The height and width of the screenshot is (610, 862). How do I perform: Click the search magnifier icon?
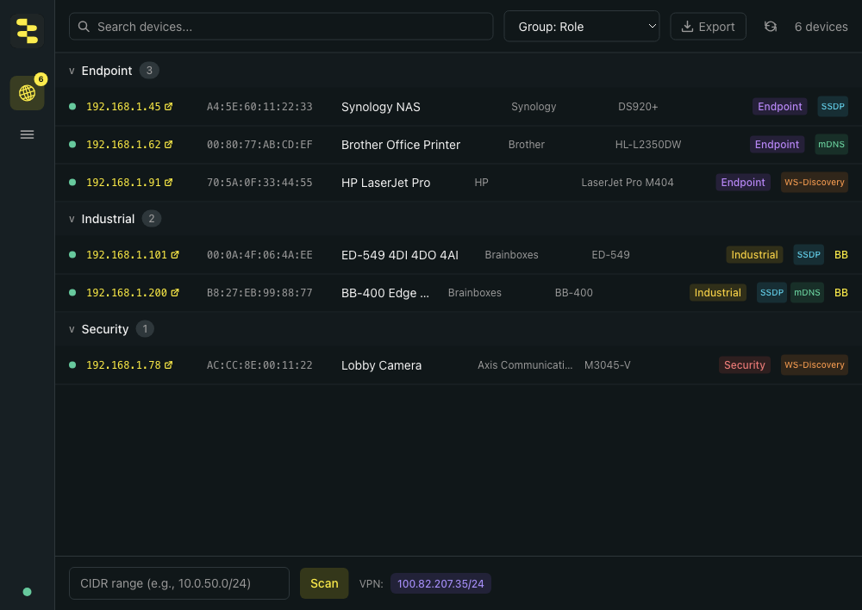[x=84, y=27]
